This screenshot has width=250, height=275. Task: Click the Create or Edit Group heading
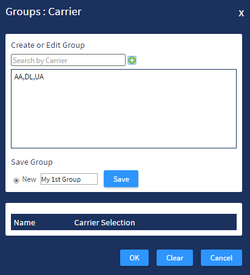point(48,45)
